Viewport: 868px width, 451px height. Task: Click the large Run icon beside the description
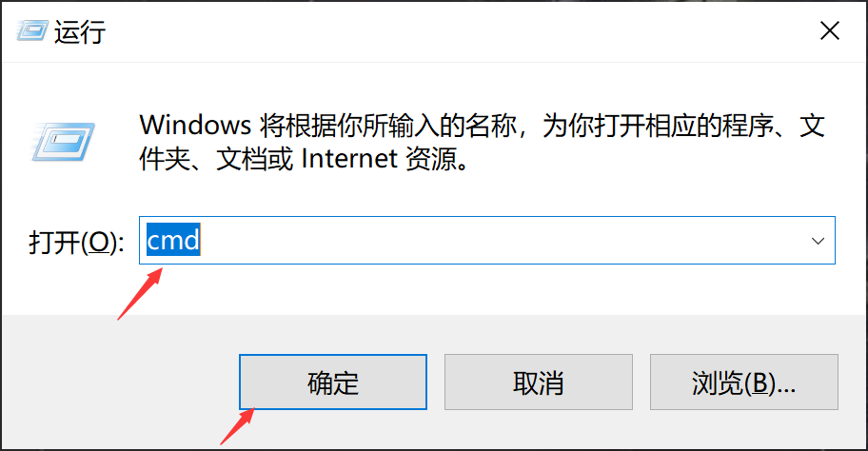point(63,142)
